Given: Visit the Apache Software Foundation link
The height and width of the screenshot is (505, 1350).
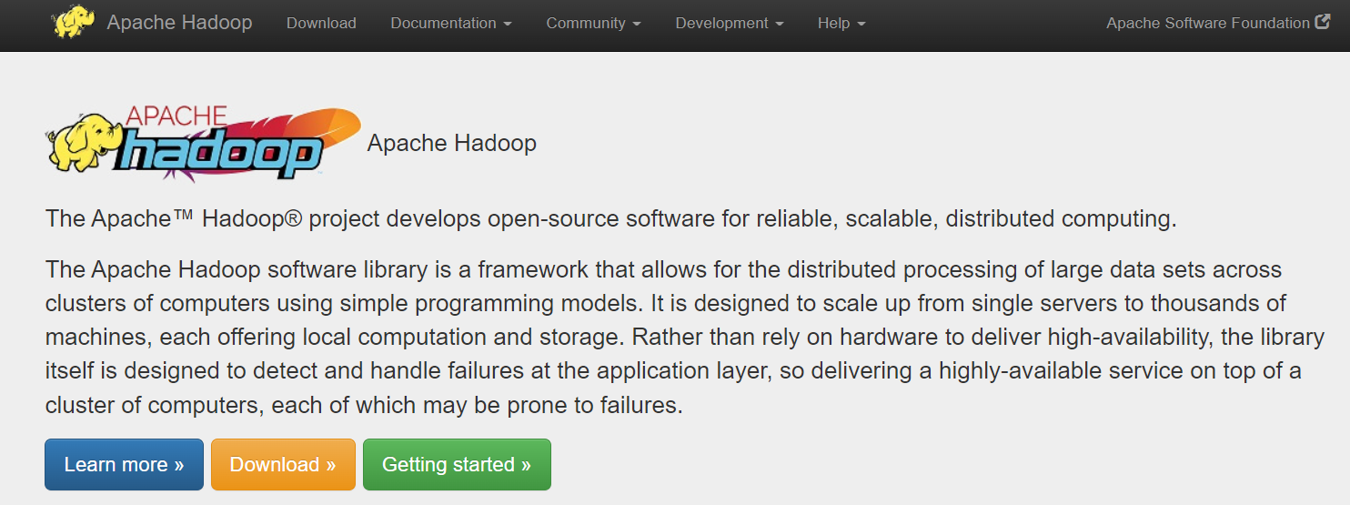Looking at the screenshot, I should coord(1208,23).
